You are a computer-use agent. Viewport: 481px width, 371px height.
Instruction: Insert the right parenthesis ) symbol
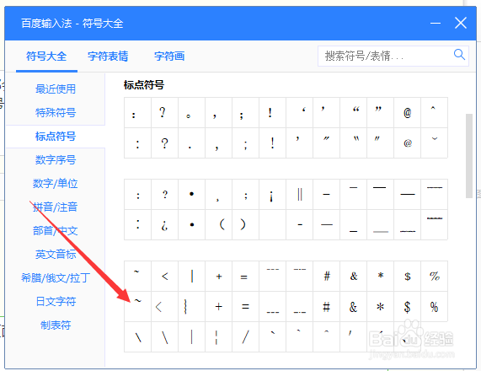[245, 224]
